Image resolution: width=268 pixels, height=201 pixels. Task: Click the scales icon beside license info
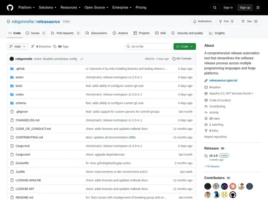click(x=206, y=93)
